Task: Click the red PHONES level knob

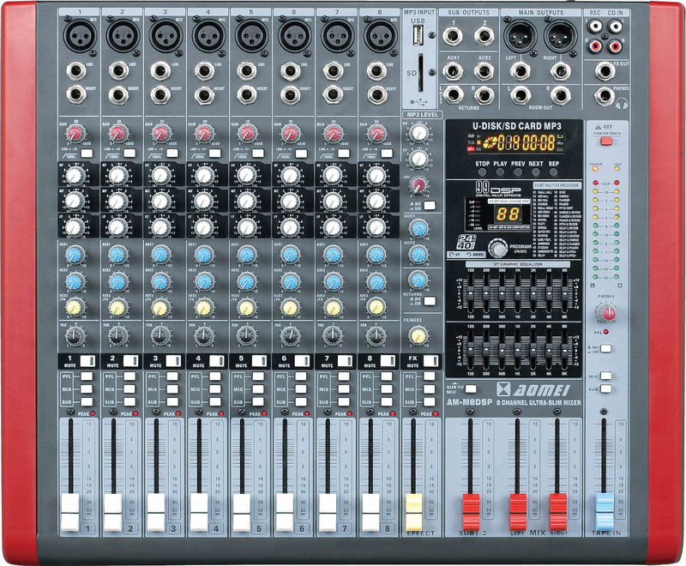Action: 606,313
